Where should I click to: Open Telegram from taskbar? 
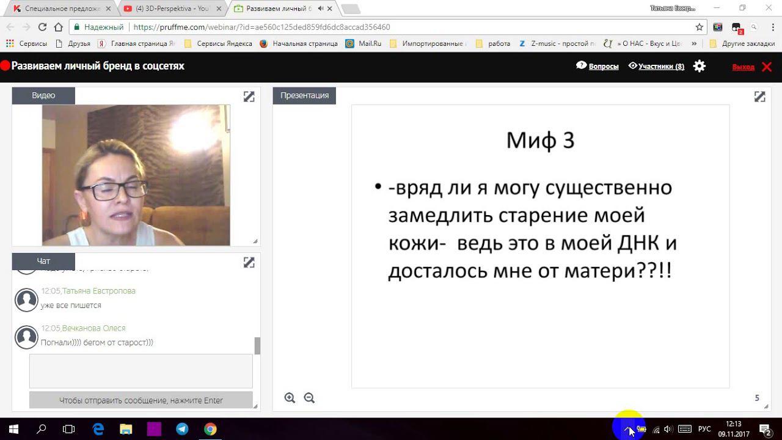pyautogui.click(x=182, y=429)
